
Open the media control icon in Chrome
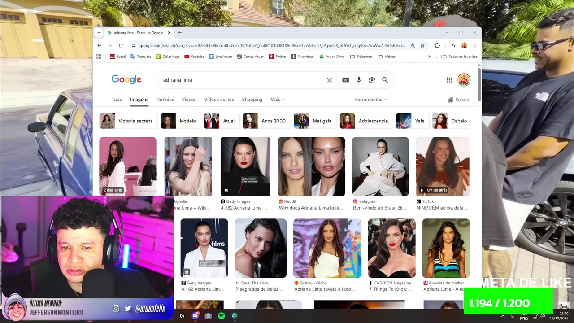pyautogui.click(x=453, y=45)
